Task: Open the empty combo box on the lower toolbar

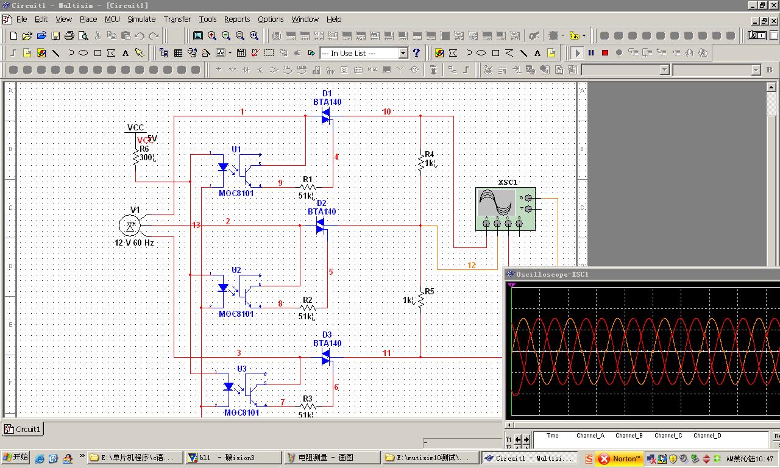Action: click(x=626, y=69)
